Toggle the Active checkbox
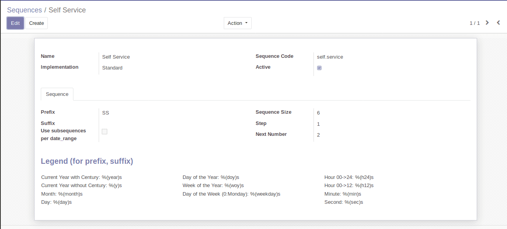The height and width of the screenshot is (229, 507). click(x=319, y=68)
